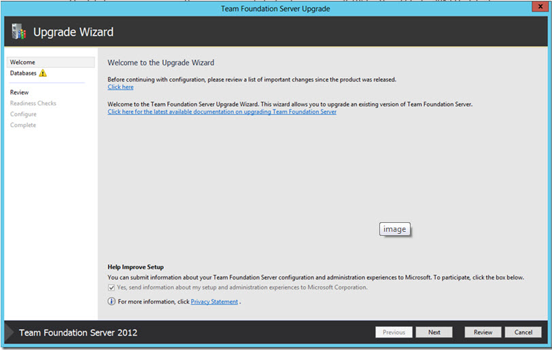The image size is (552, 350).
Task: Open the Privacy Statement link
Action: coord(214,302)
